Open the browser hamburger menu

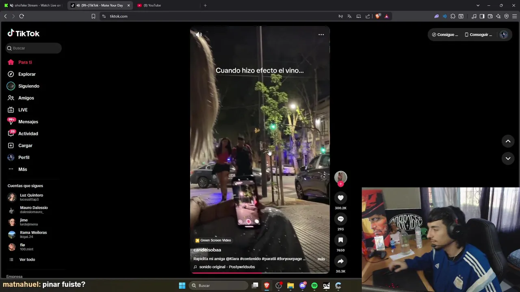point(514,16)
